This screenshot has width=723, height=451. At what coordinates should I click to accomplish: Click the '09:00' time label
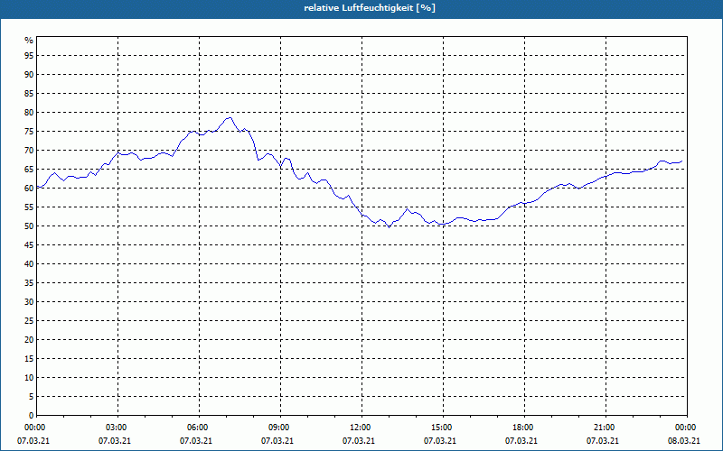(279, 428)
